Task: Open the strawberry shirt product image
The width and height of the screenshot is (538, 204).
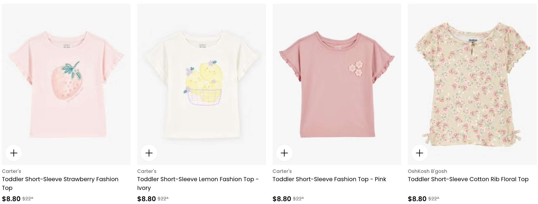Action: click(66, 84)
